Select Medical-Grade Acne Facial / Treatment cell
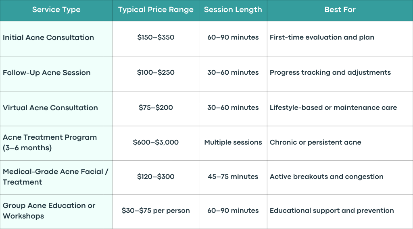Image resolution: width=413 pixels, height=229 pixels. 55,177
